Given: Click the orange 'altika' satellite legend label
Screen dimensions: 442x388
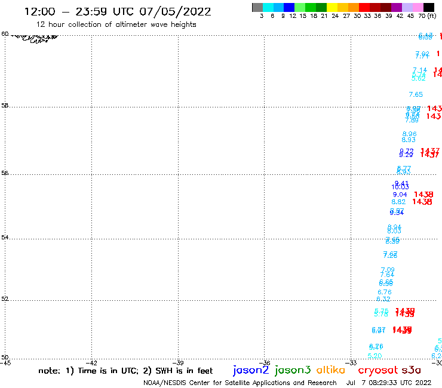Looking at the screenshot, I should [330, 370].
